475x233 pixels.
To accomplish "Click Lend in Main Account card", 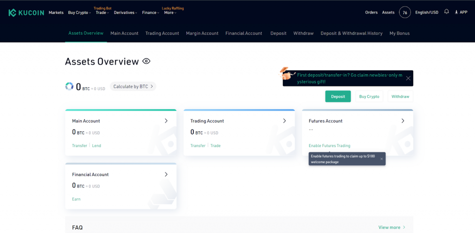I will [x=96, y=146].
